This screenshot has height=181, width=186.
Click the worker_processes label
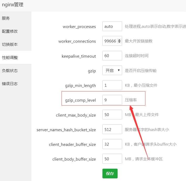[79, 27]
